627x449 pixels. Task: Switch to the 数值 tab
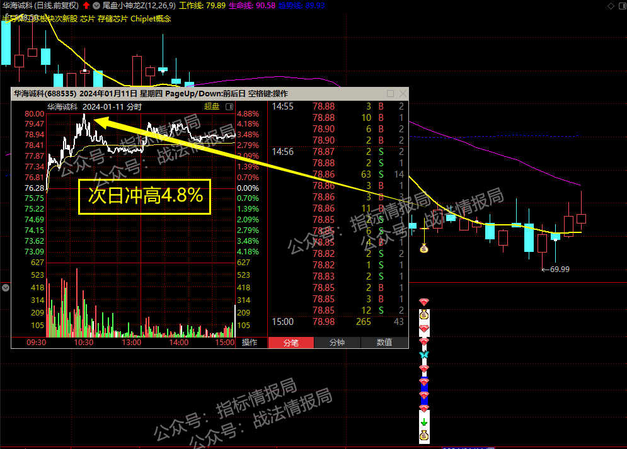[384, 343]
